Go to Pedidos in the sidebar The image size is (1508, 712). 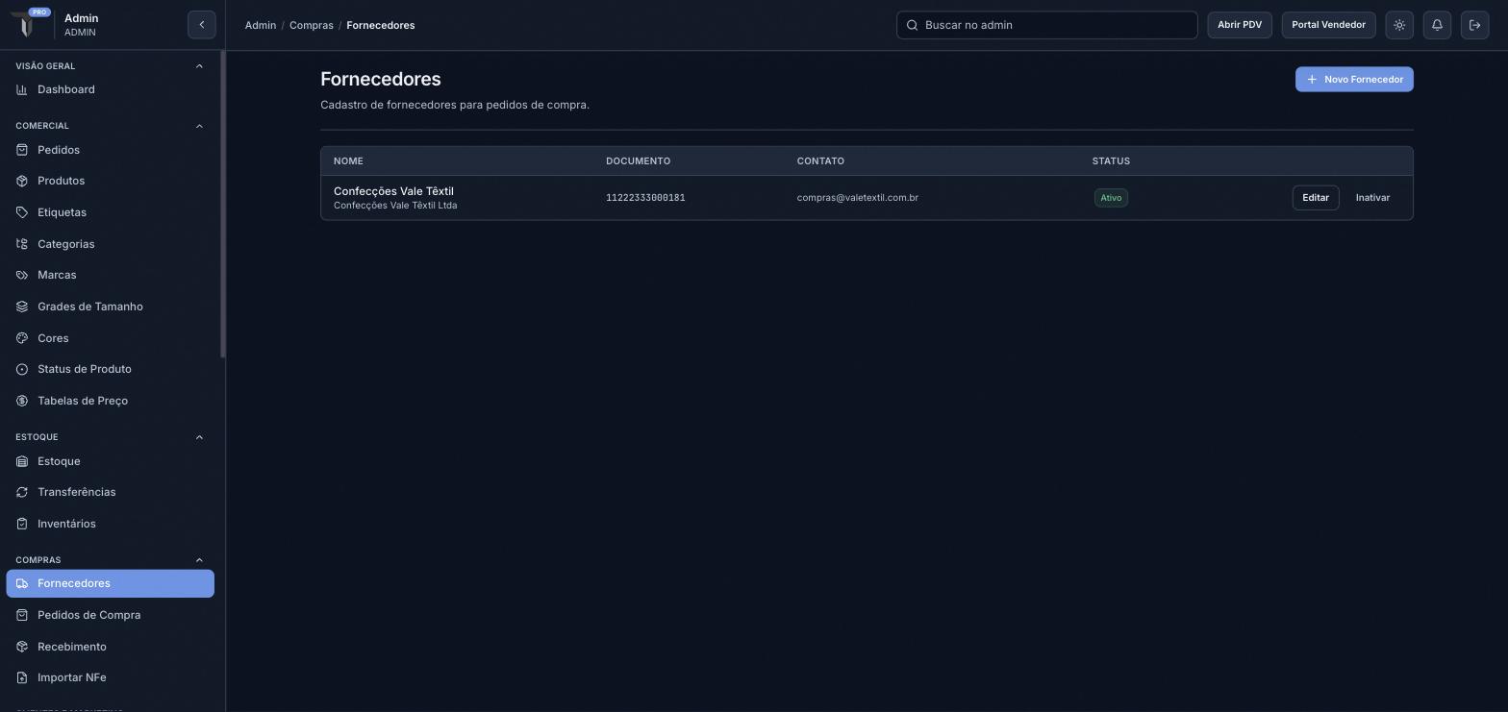pyautogui.click(x=110, y=150)
